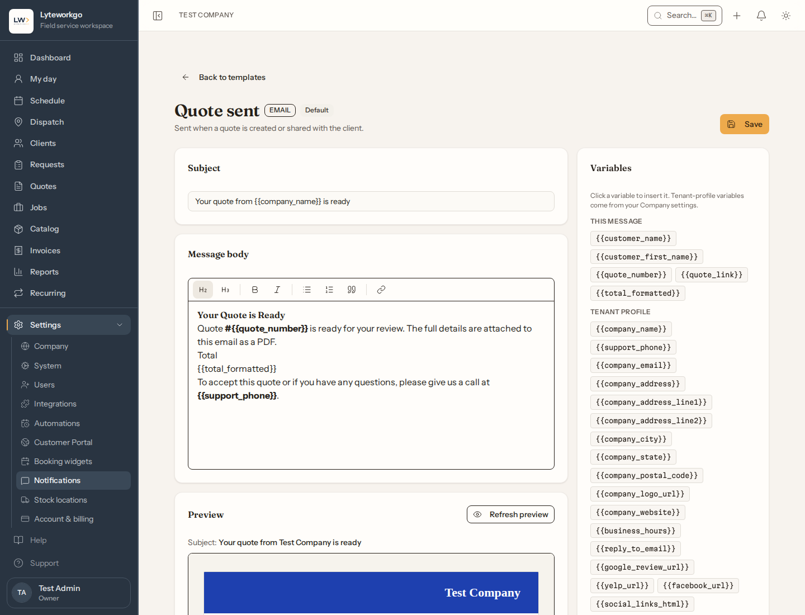Insert {{company_logo_url}} variable
This screenshot has width=805, height=615.
[x=640, y=494]
